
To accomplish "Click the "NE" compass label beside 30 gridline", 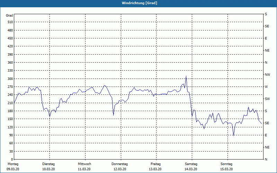I will (x=267, y=147).
